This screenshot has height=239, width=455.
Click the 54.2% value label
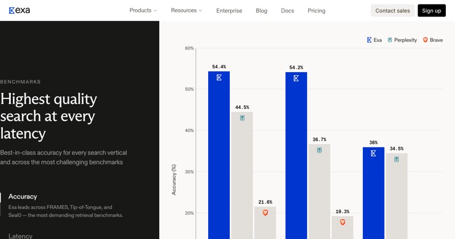coord(296,67)
